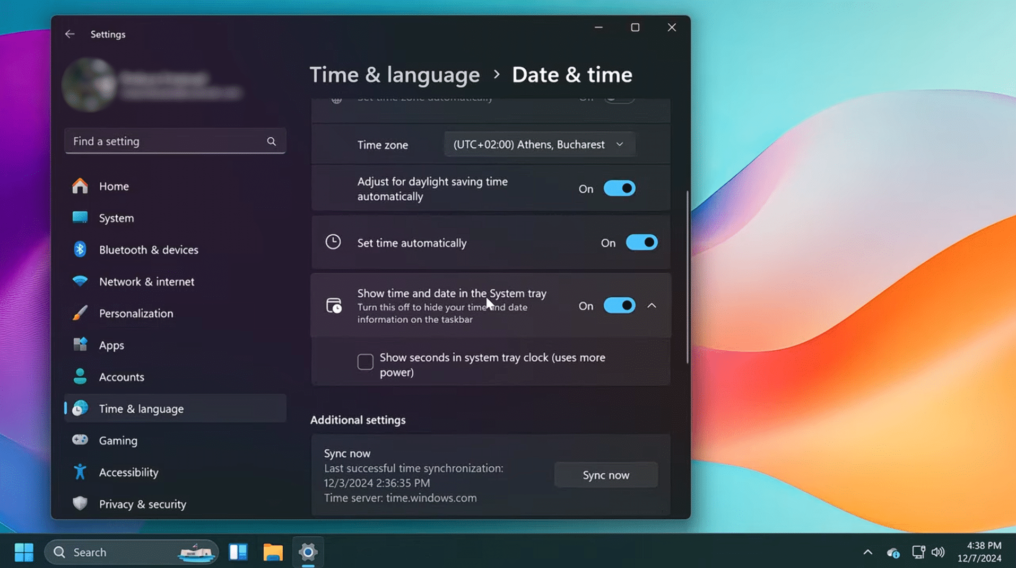Open Accessibility settings
The width and height of the screenshot is (1016, 568).
click(x=175, y=472)
